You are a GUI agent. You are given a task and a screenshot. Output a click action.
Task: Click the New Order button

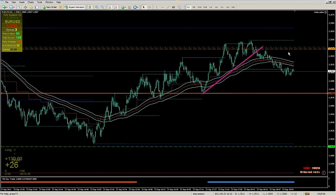(x=49, y=7)
